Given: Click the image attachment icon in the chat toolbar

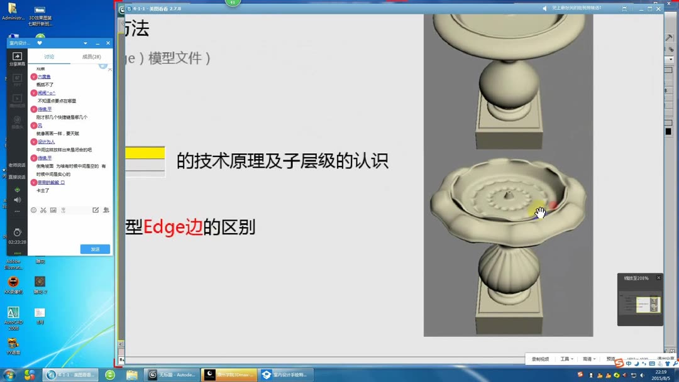Looking at the screenshot, I should 53,210.
